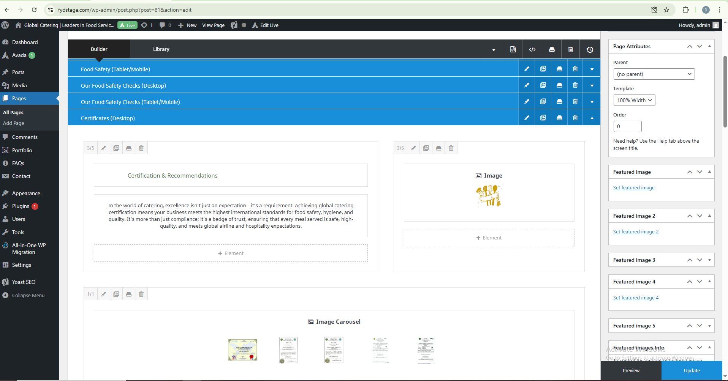Expand the Food Safety (Tablet/Mobile) container
This screenshot has width=728, height=381.
tap(592, 69)
